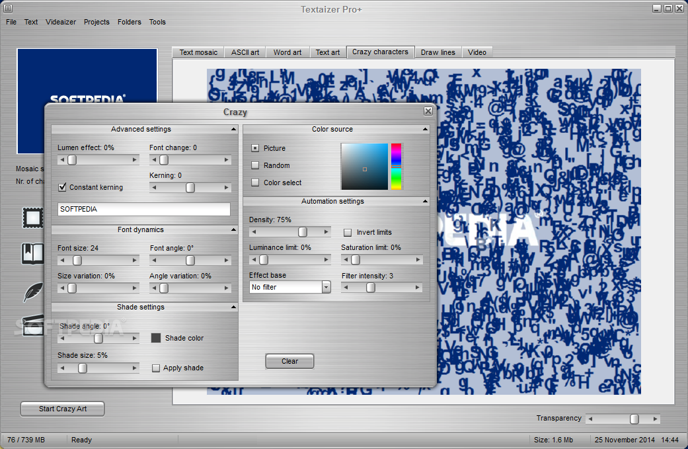This screenshot has height=449, width=688.
Task: Open the Projects menu
Action: click(96, 22)
